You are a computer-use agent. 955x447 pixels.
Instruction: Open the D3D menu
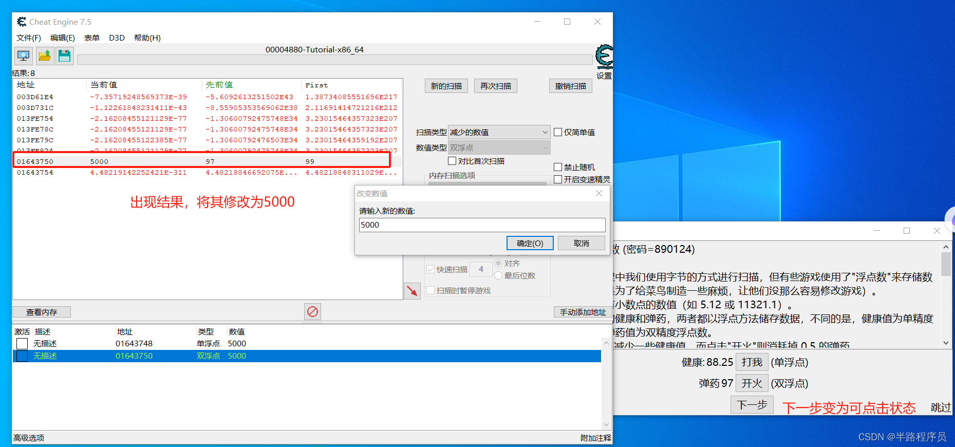click(117, 38)
